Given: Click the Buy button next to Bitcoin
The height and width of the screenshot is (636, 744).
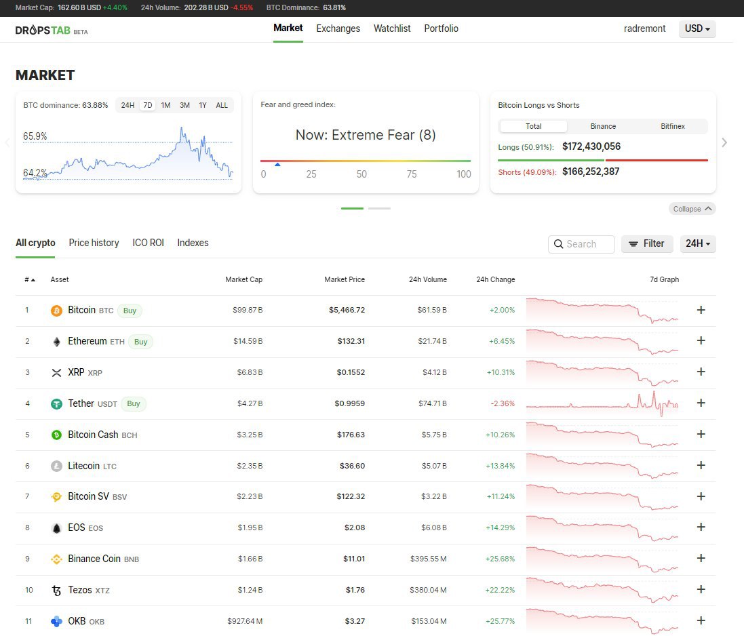Looking at the screenshot, I should coord(130,311).
